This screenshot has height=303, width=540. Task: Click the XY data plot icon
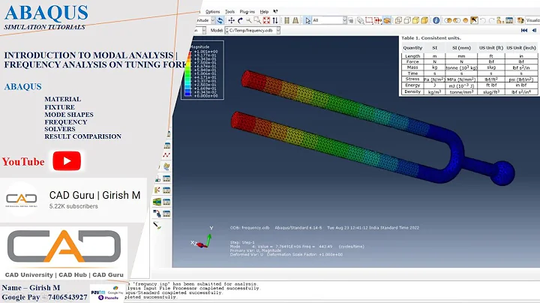[166, 155]
